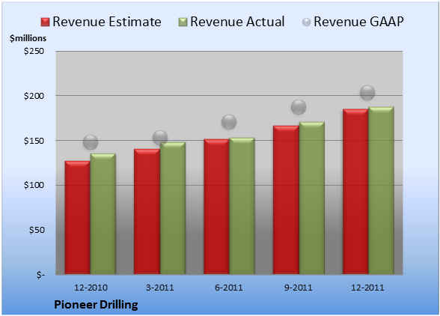
Task: Click the '$200' y-axis label
Action: tap(34, 96)
